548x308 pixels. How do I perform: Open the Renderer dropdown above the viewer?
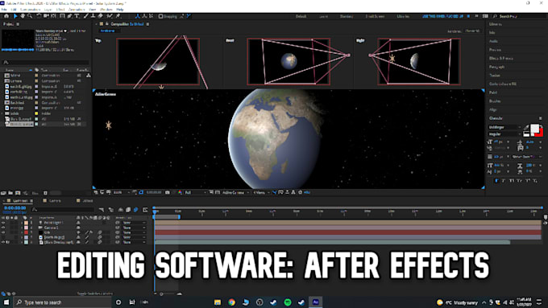[x=472, y=31]
